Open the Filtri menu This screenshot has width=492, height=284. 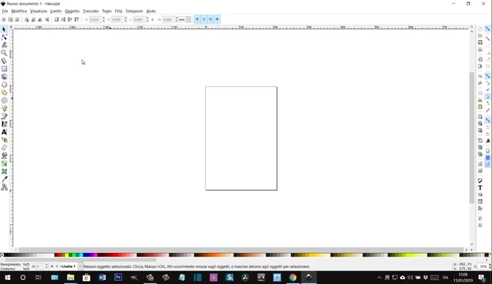(x=119, y=11)
